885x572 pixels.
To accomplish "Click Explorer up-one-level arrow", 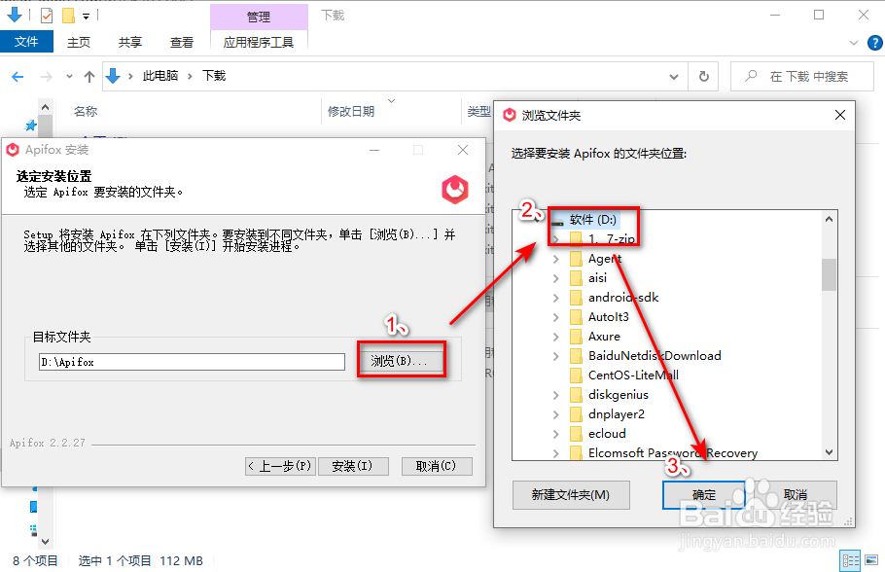I will [x=89, y=76].
